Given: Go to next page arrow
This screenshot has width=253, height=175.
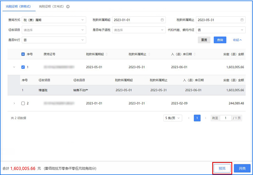Looking at the screenshot, I should 206,118.
